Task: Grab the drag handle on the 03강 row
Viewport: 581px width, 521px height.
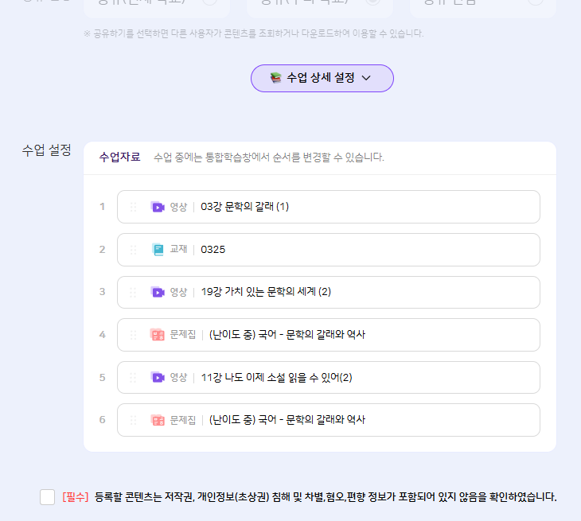Action: pyautogui.click(x=133, y=207)
